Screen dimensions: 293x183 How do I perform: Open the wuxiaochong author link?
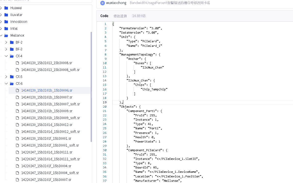click(x=116, y=3)
